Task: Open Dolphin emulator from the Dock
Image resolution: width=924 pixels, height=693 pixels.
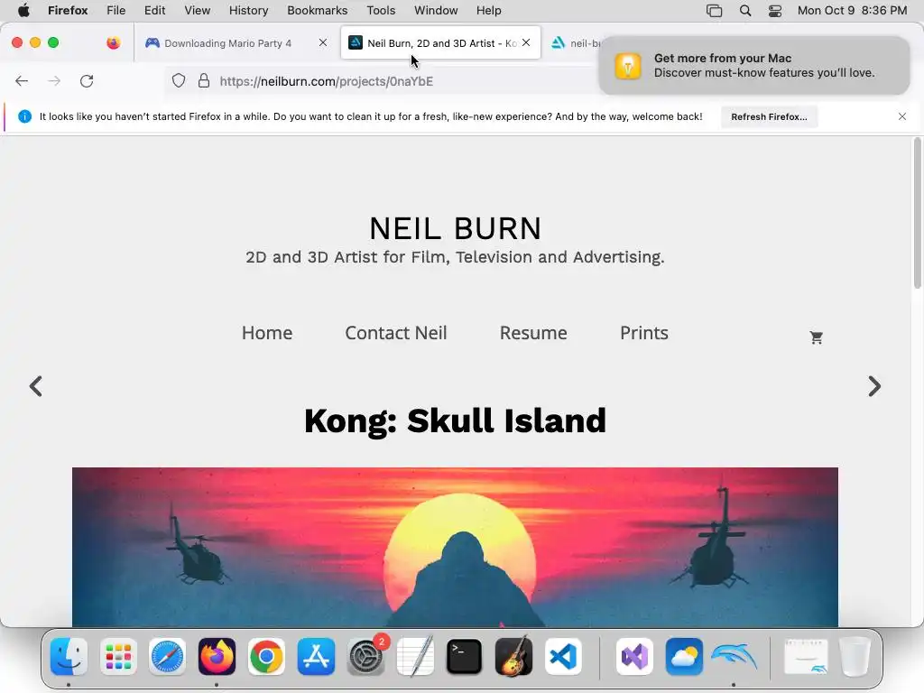Action: [x=734, y=657]
